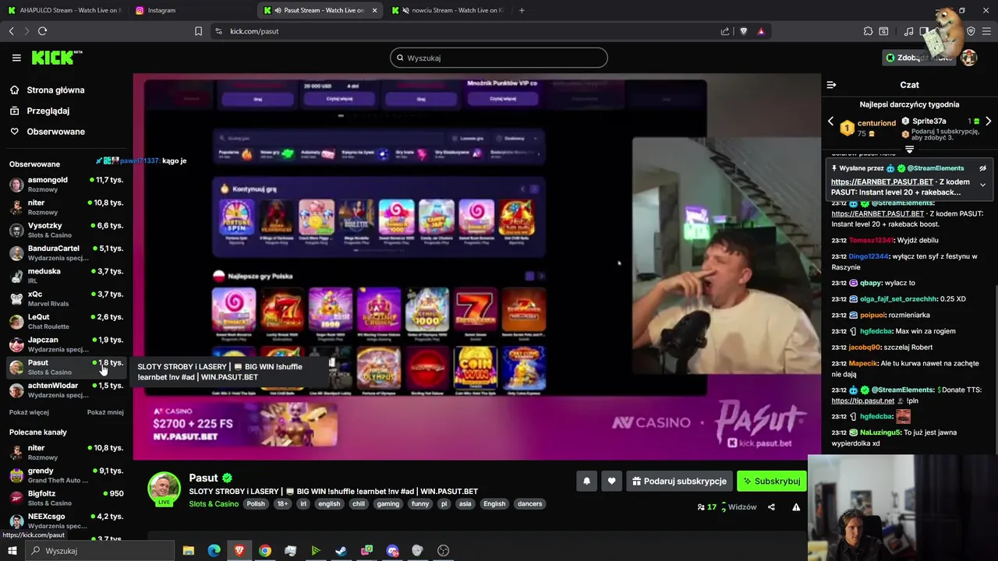The height and width of the screenshot is (561, 998).
Task: Reload the page with the refresh icon
Action: pos(42,31)
